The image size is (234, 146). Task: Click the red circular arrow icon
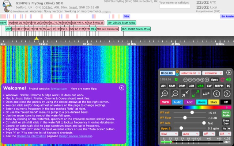222,80
